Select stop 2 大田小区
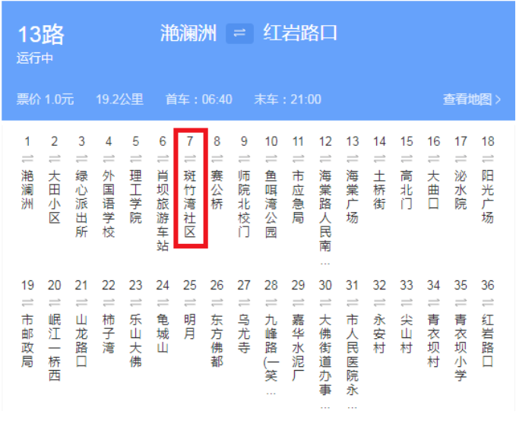The height and width of the screenshot is (427, 516). point(54,197)
